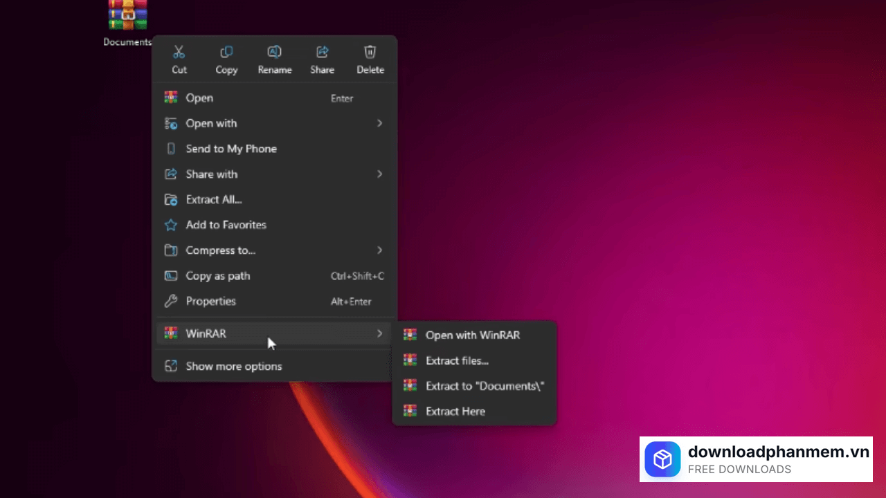Choose Extract All from context menu

214,200
